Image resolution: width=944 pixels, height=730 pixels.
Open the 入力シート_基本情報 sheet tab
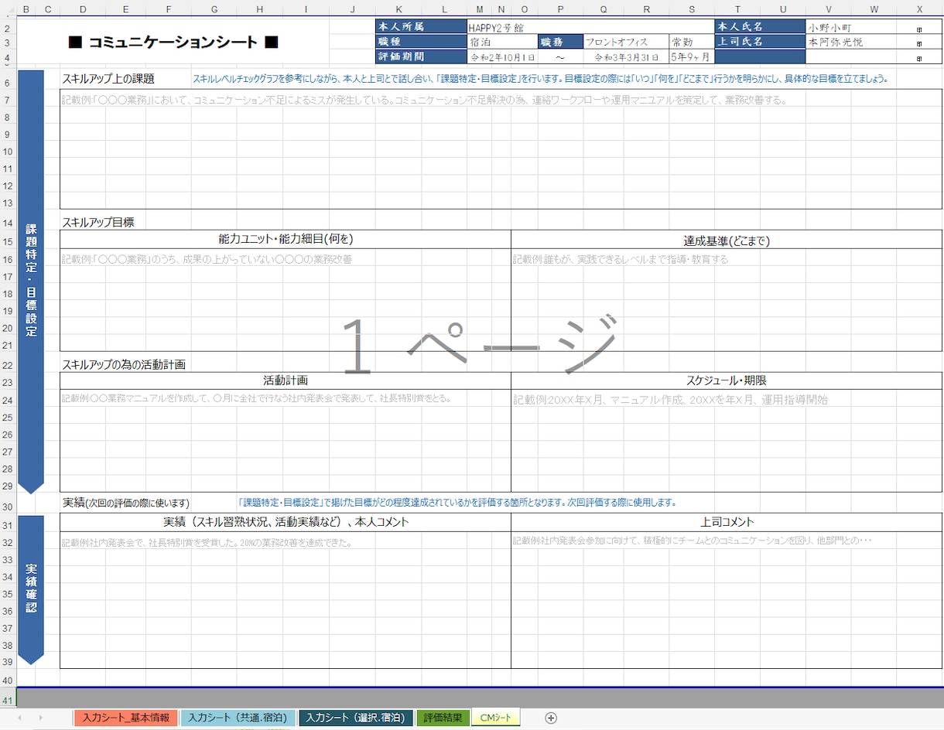pyautogui.click(x=126, y=718)
